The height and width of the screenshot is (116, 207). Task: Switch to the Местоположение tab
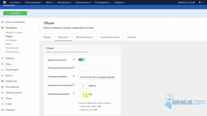84,37
